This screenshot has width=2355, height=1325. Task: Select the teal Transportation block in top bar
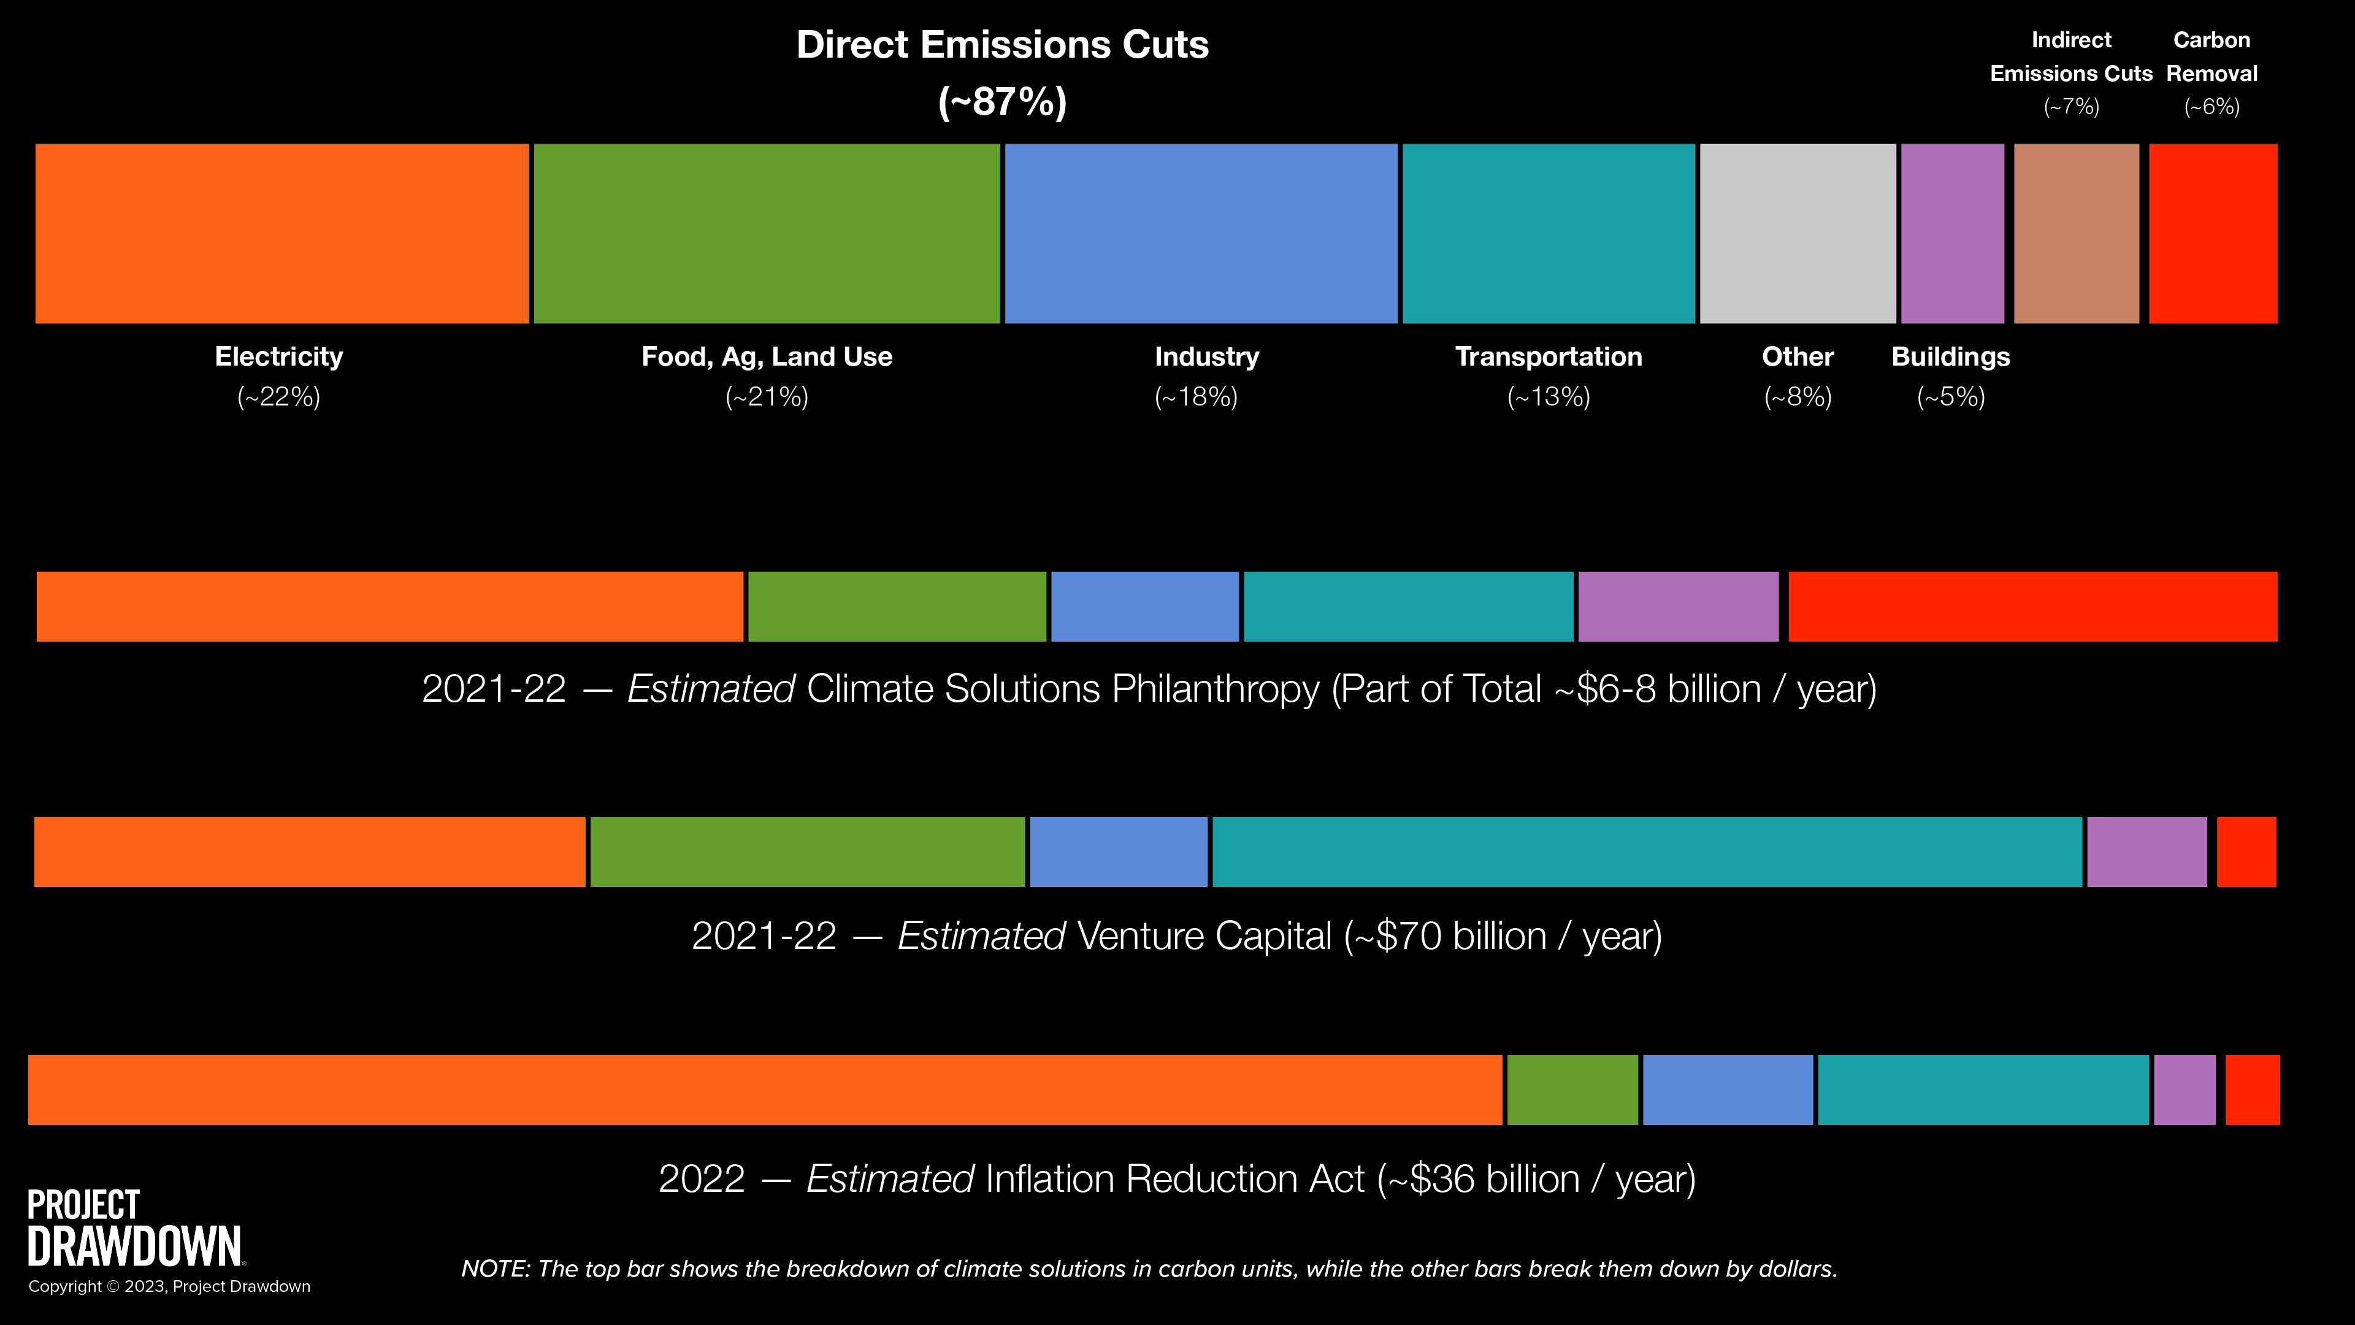[x=1548, y=233]
